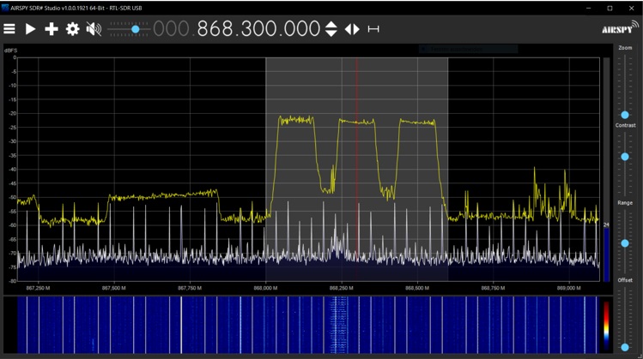Mute audio with the speaker icon
The height and width of the screenshot is (359, 643).
coord(94,29)
